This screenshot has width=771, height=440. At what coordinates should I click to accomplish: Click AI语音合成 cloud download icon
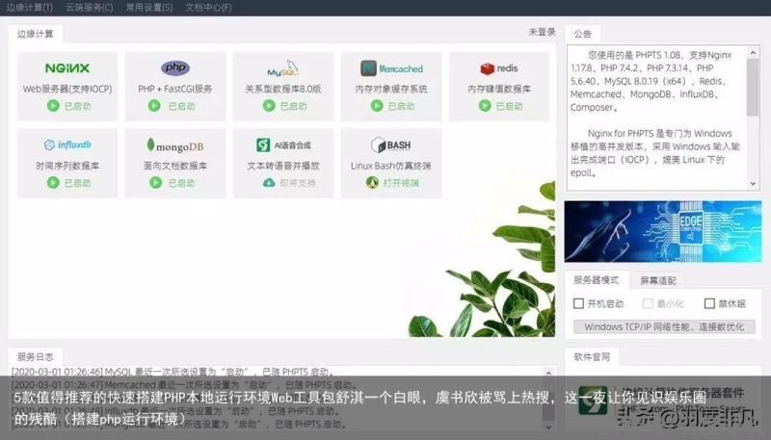click(x=269, y=183)
